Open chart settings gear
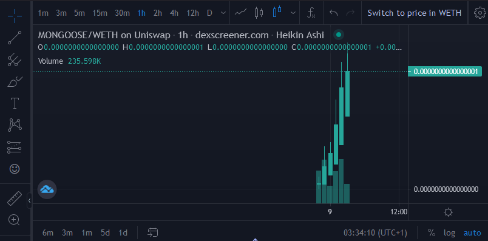Image resolution: width=488 pixels, height=241 pixels. (480, 13)
